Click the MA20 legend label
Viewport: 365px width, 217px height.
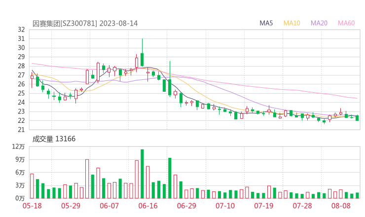[319, 23]
